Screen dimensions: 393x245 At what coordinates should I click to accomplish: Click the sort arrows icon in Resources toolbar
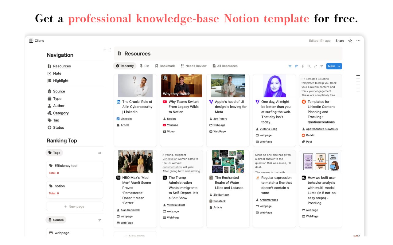pos(296,66)
